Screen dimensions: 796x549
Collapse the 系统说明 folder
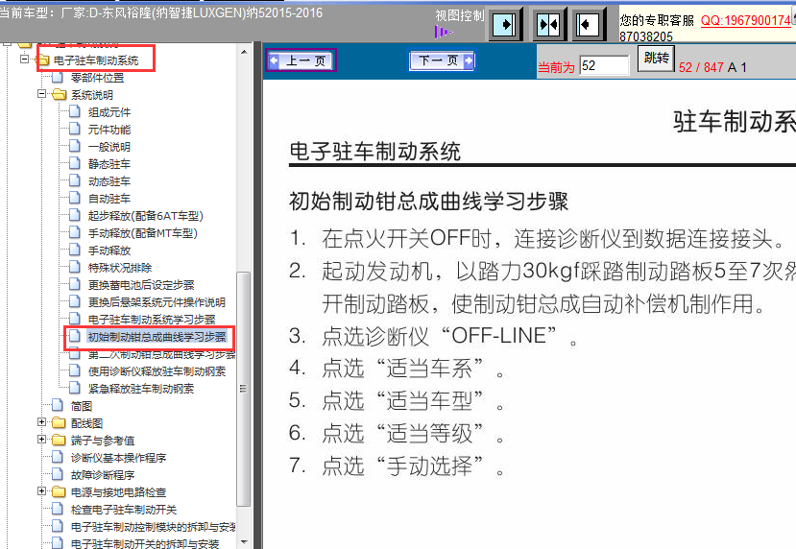coord(41,94)
